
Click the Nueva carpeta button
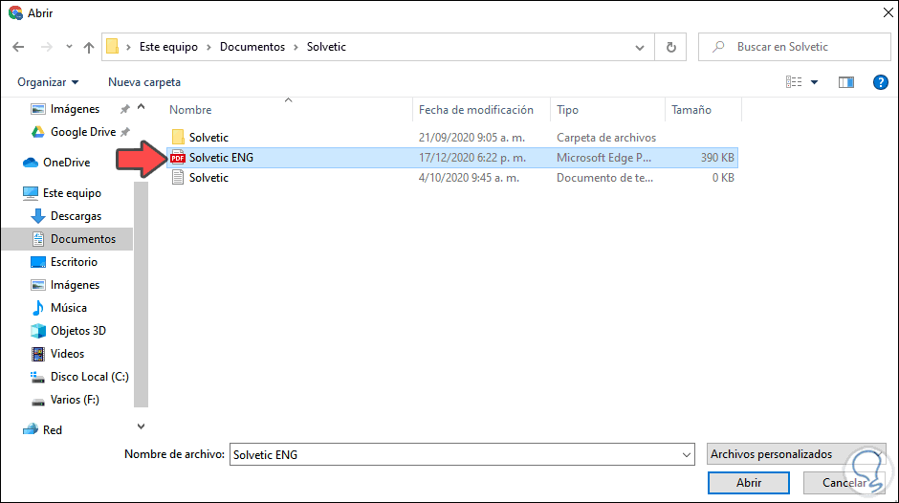144,82
